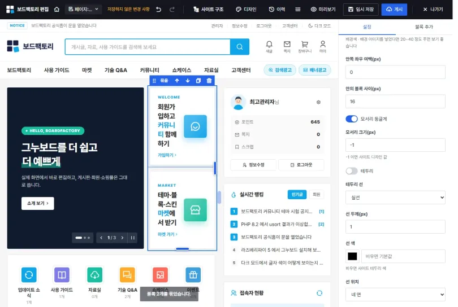Open the black 선 색 color swatch

tap(352, 256)
